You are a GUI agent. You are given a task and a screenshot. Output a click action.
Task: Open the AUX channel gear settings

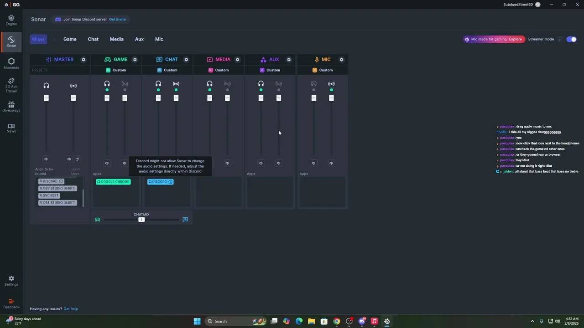click(x=289, y=60)
